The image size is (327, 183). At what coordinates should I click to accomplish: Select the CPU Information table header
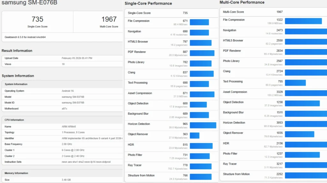(14, 120)
